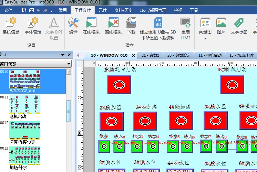Open the 窗口预览 view combo box

click(35, 64)
